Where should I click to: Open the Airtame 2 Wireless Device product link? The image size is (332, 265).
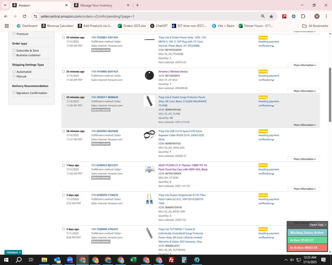173,72
